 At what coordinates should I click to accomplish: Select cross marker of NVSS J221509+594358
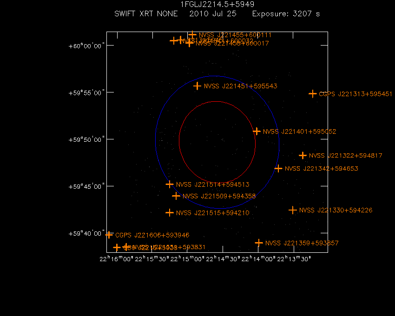[176, 196]
